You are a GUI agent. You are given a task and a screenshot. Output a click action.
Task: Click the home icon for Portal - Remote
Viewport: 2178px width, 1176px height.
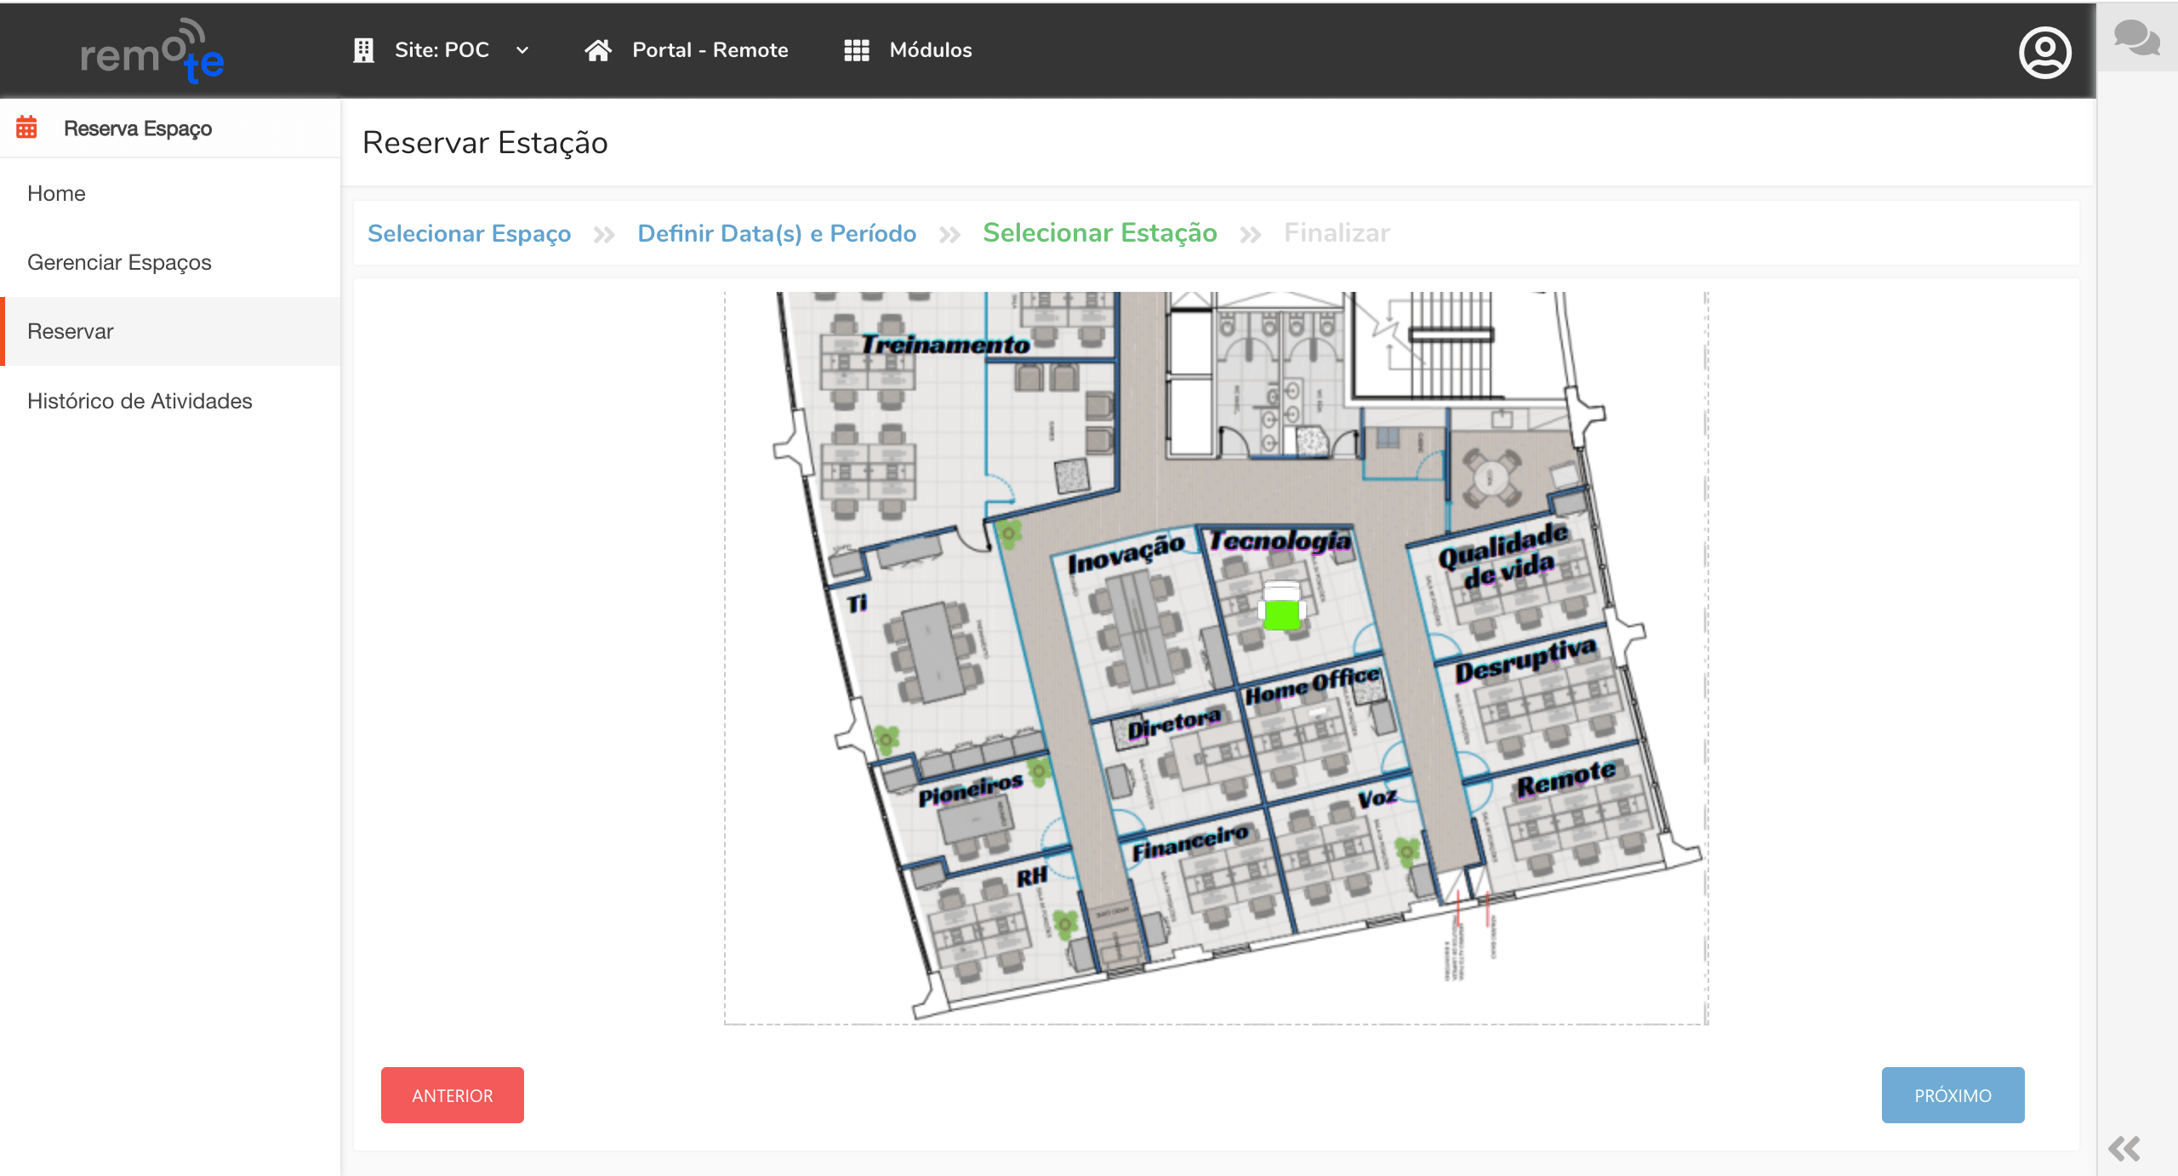[598, 50]
